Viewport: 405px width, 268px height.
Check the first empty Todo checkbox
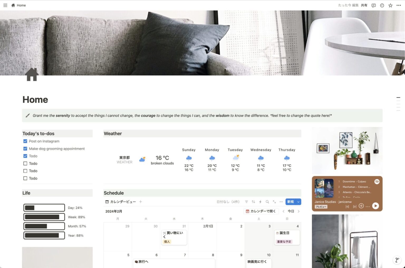pyautogui.click(x=25, y=163)
